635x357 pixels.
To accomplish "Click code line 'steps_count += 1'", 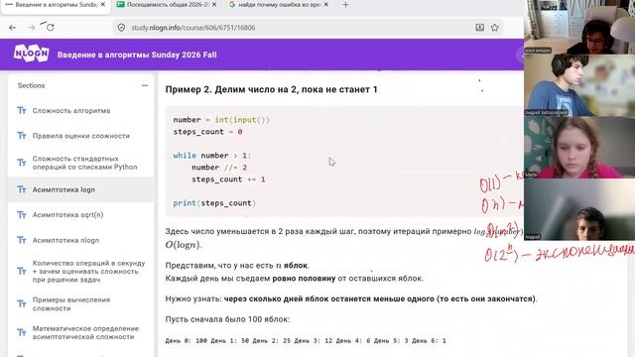I will pyautogui.click(x=228, y=179).
